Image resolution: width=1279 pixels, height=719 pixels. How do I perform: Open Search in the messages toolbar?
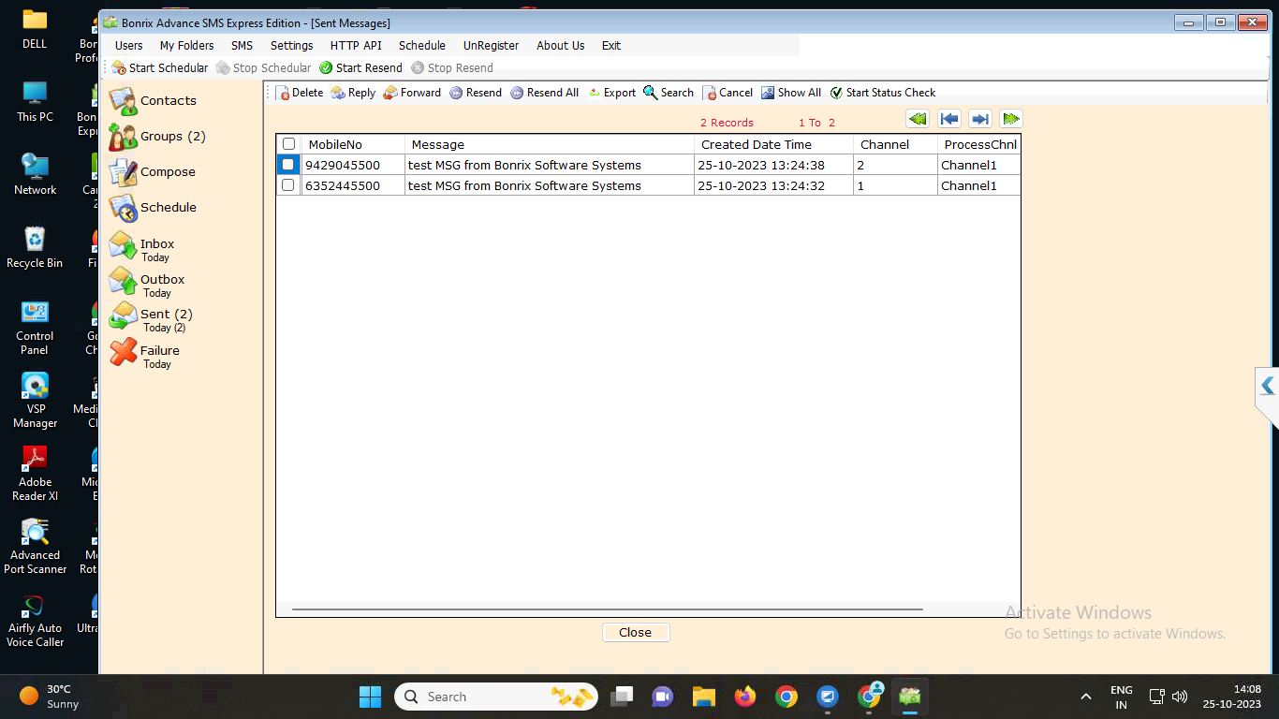669,93
